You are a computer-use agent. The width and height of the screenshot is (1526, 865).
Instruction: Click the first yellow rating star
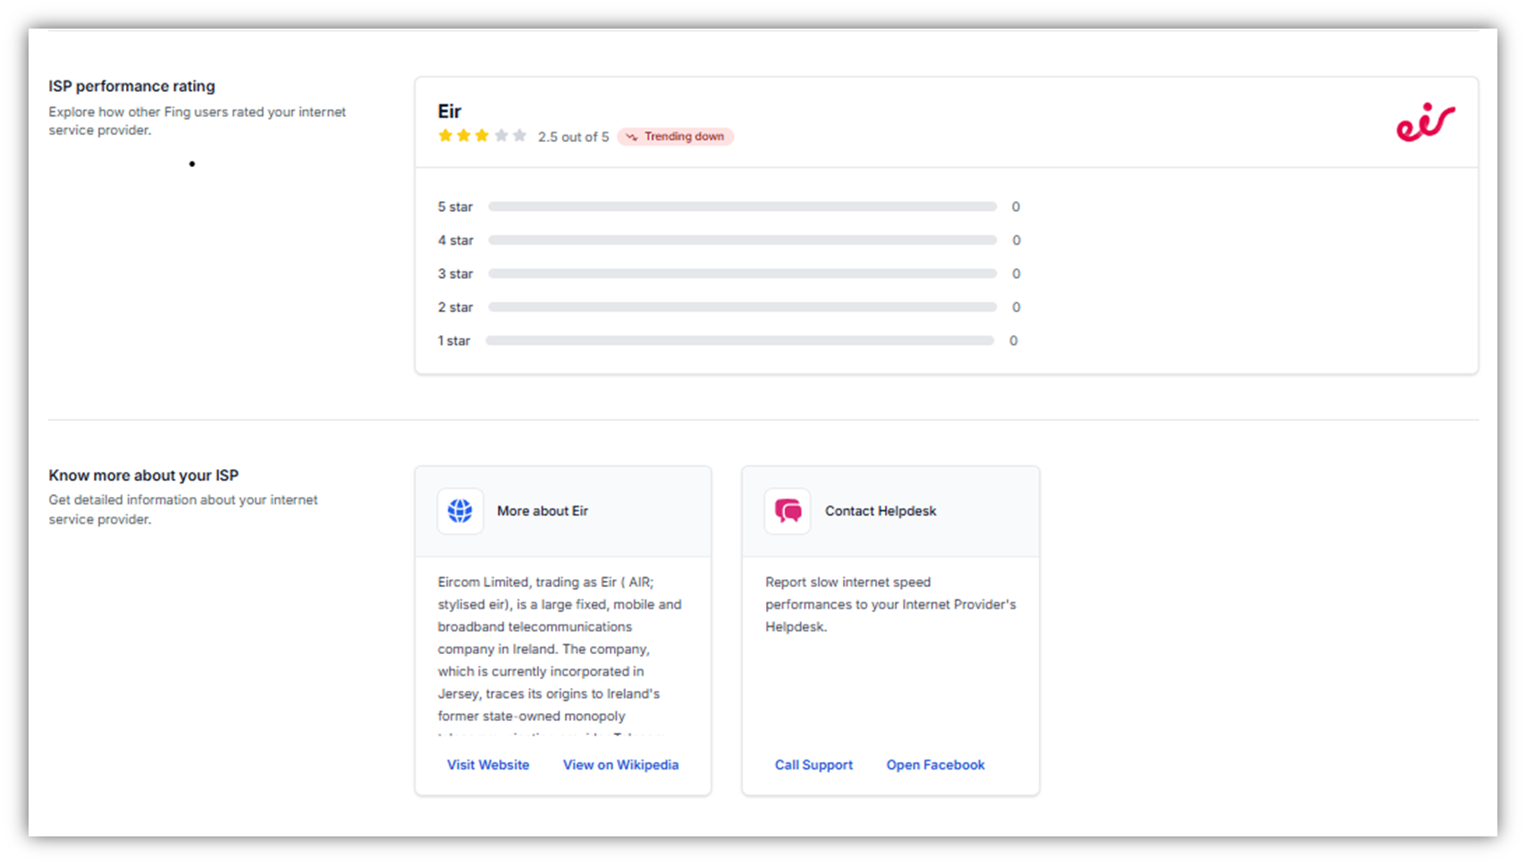[x=445, y=136]
